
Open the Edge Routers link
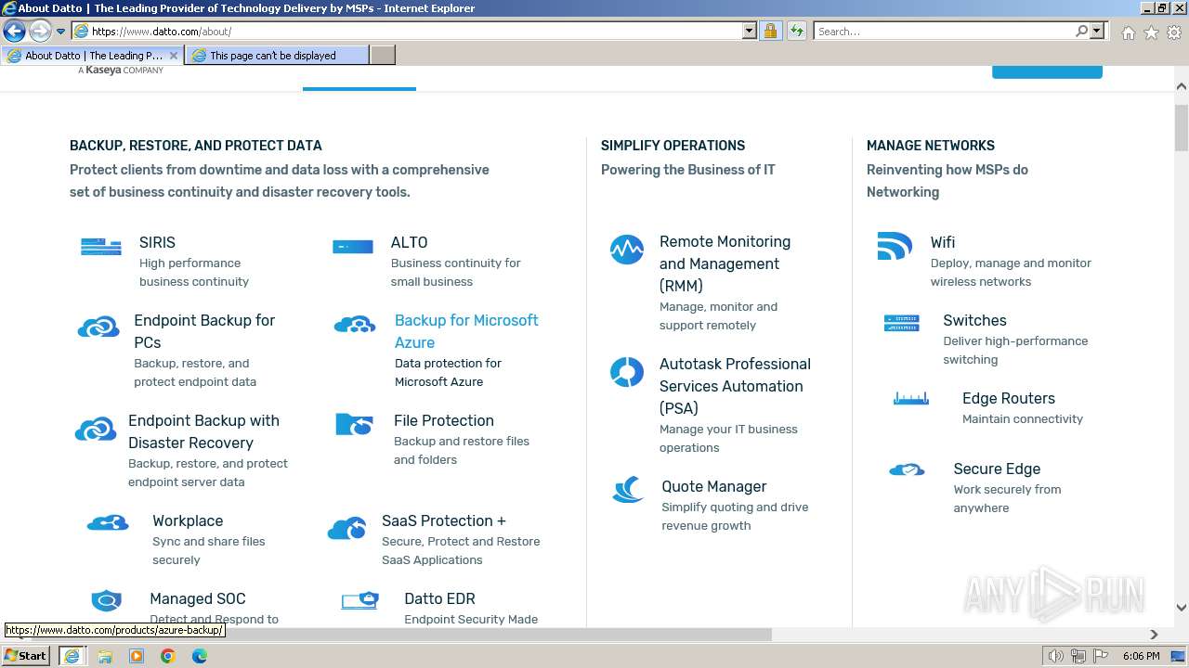coord(1009,398)
